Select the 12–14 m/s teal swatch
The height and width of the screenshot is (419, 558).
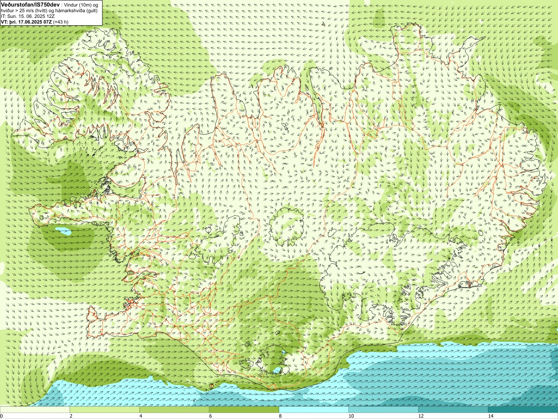coord(453,410)
